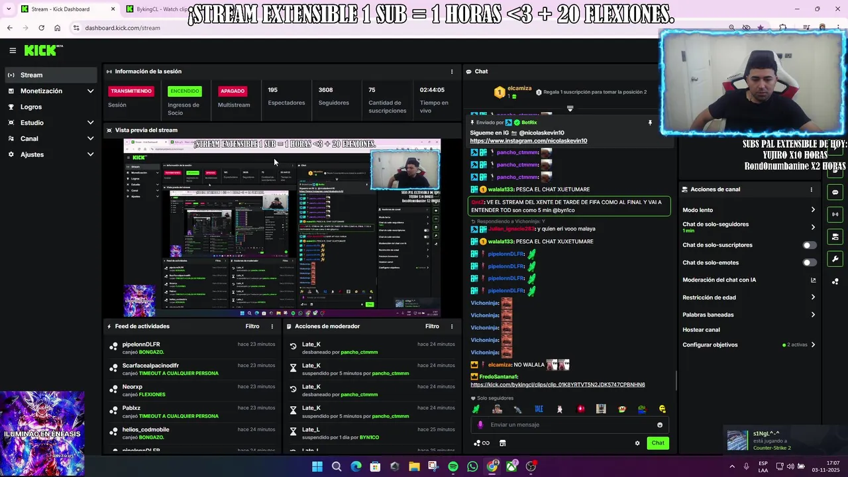Open the emoji picker in chat input
The height and width of the screenshot is (477, 848).
coord(660,425)
